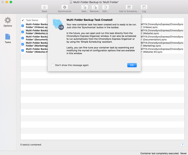Select the (Videos).sync path entry
This screenshot has height=155, width=188.
click(162, 26)
